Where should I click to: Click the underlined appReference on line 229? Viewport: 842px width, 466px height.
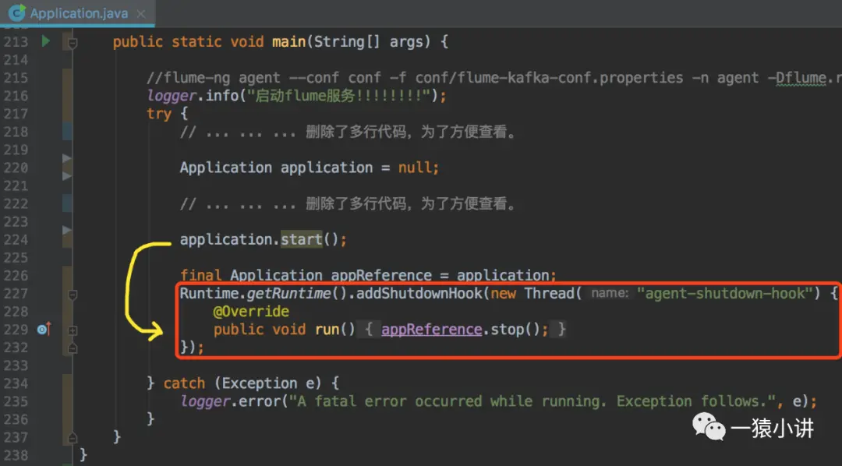(432, 329)
